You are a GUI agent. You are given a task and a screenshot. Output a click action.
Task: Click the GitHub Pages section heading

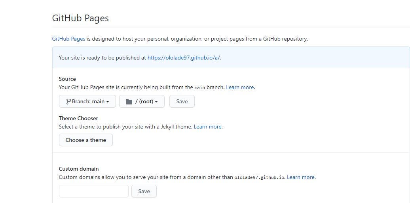(x=80, y=18)
